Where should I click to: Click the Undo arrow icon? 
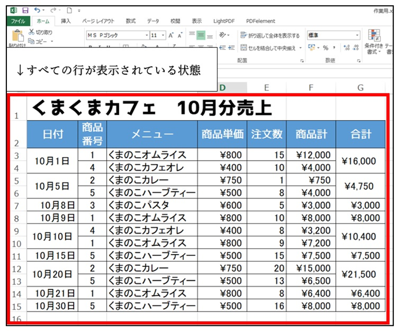(x=38, y=10)
